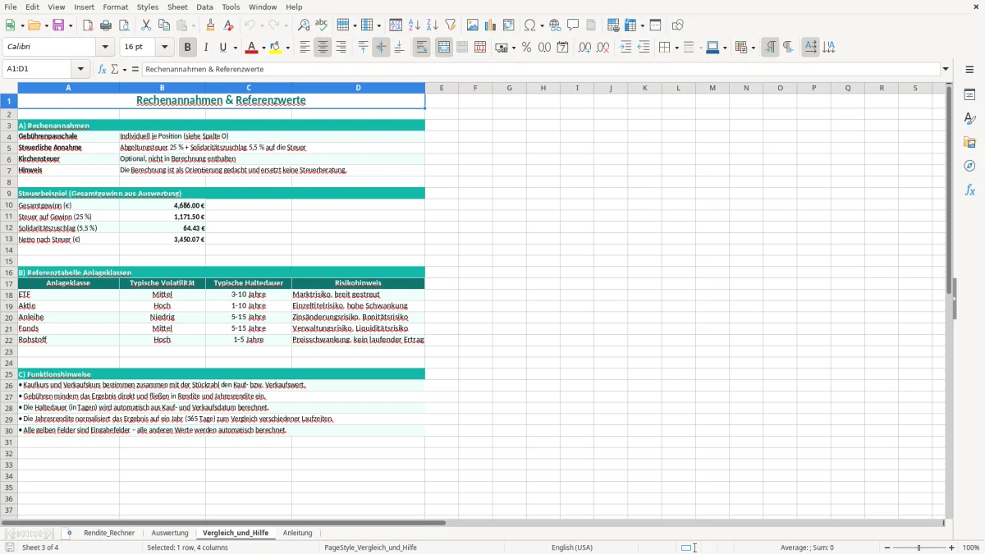Run the spelling check

click(x=322, y=25)
